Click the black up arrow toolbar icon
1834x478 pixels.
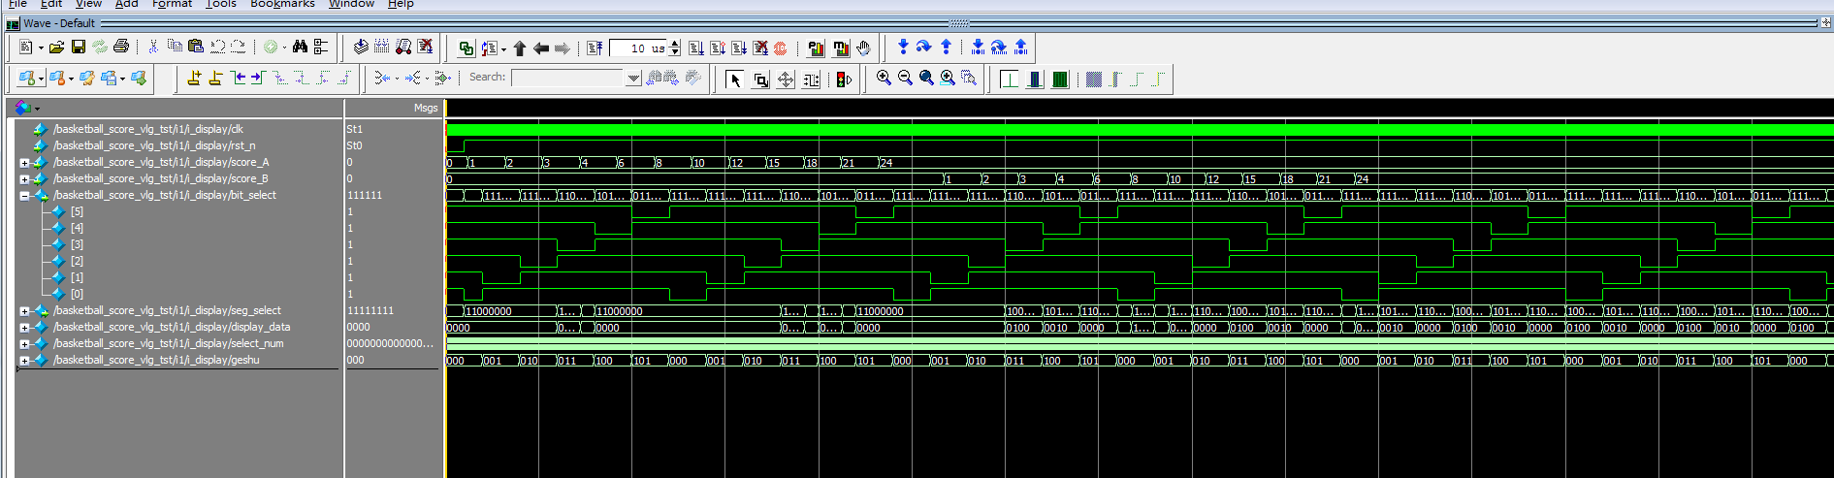(x=520, y=48)
